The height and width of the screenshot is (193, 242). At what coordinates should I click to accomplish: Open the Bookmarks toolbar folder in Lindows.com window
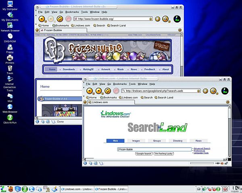pos(109,97)
